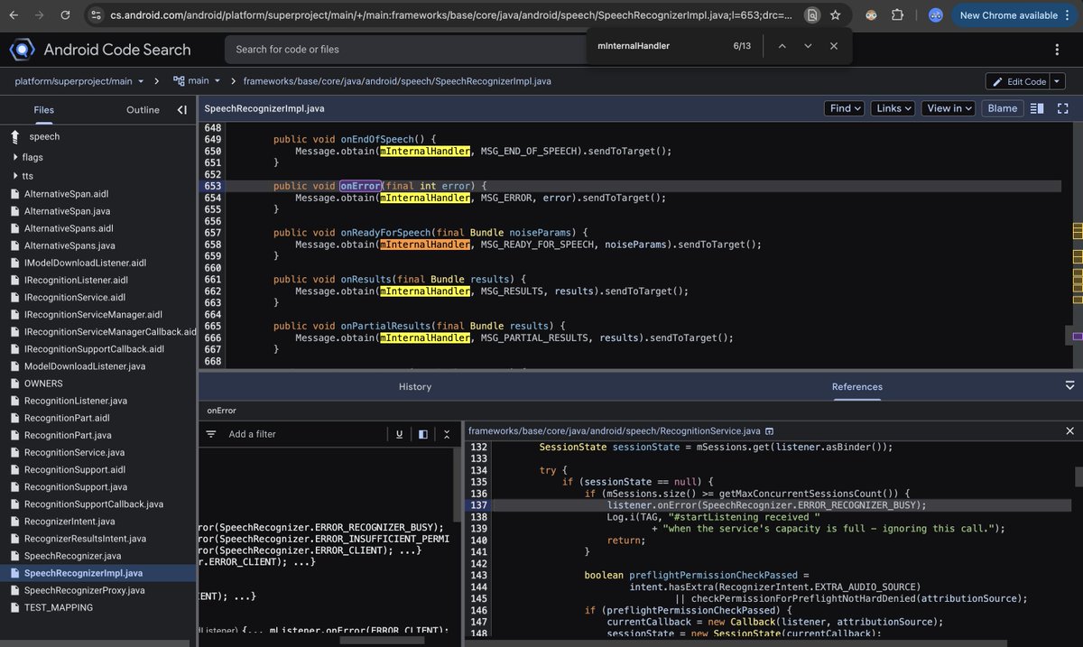Open the View in dropdown
Viewport: 1083px width, 647px height.
click(949, 108)
